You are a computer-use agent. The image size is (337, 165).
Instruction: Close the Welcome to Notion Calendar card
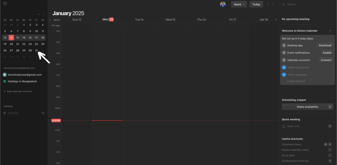(330, 31)
